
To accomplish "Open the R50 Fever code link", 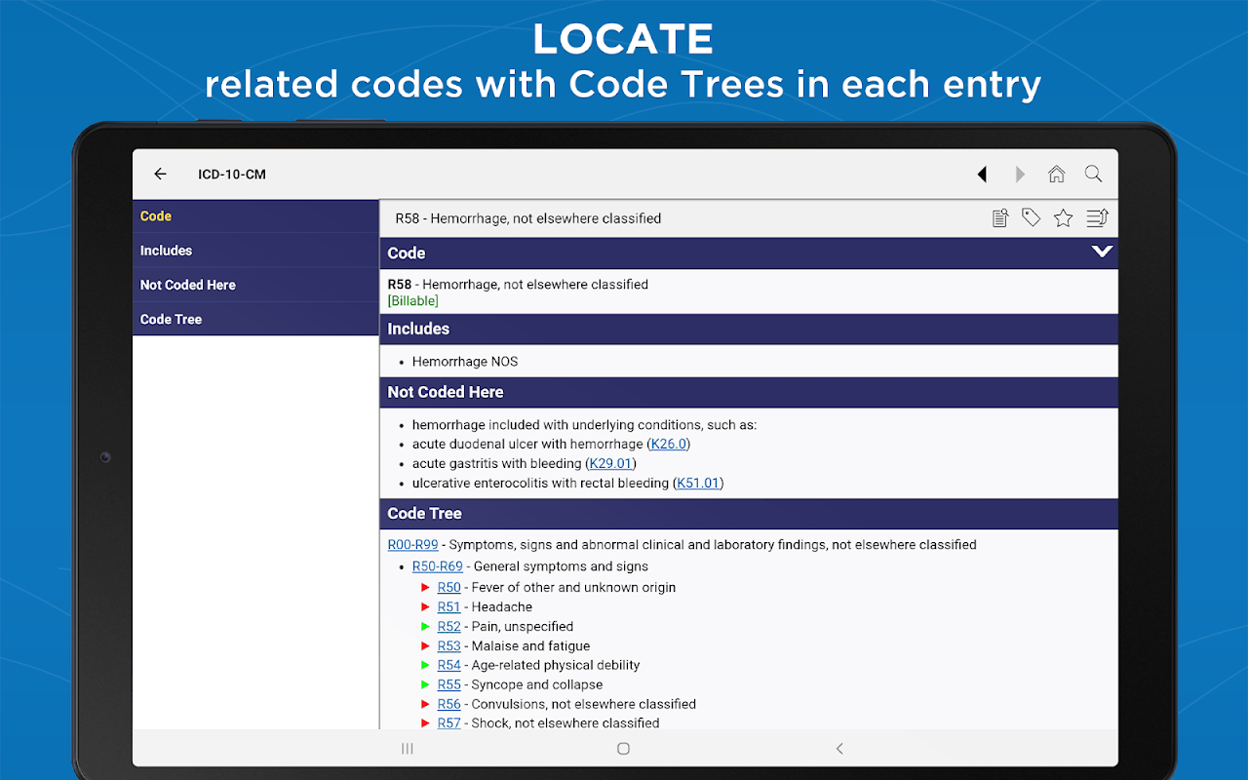I will [449, 588].
